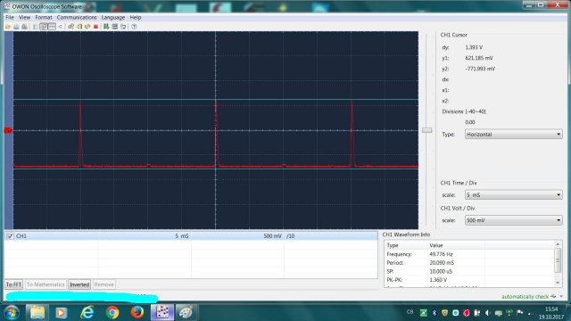571x321 pixels.
Task: Open the CH1 Volt/Div scale dropdown
Action: coord(514,220)
